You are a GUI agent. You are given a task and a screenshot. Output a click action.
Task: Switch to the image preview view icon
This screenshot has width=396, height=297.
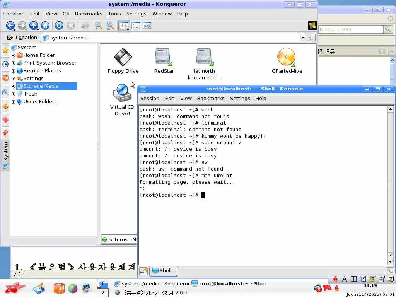pyautogui.click(x=147, y=26)
